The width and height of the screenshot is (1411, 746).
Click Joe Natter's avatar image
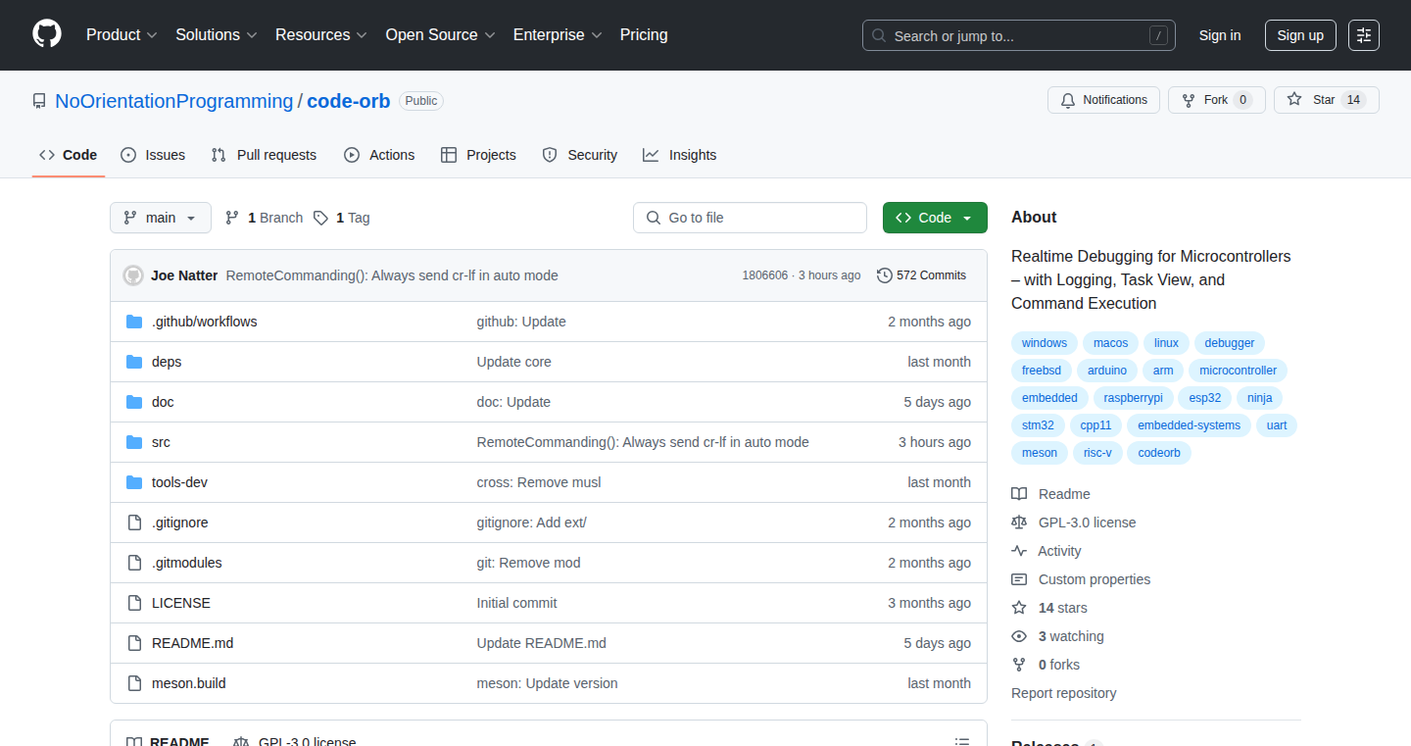tap(133, 275)
